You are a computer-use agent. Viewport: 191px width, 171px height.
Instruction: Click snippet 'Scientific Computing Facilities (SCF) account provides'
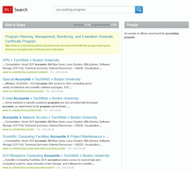point(52,162)
